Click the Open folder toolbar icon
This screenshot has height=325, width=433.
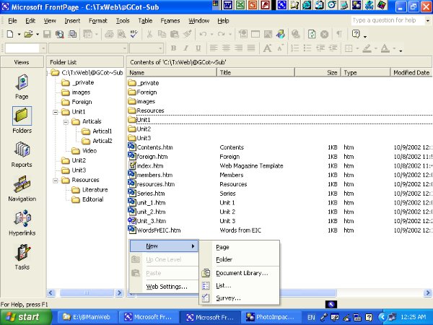click(x=28, y=34)
